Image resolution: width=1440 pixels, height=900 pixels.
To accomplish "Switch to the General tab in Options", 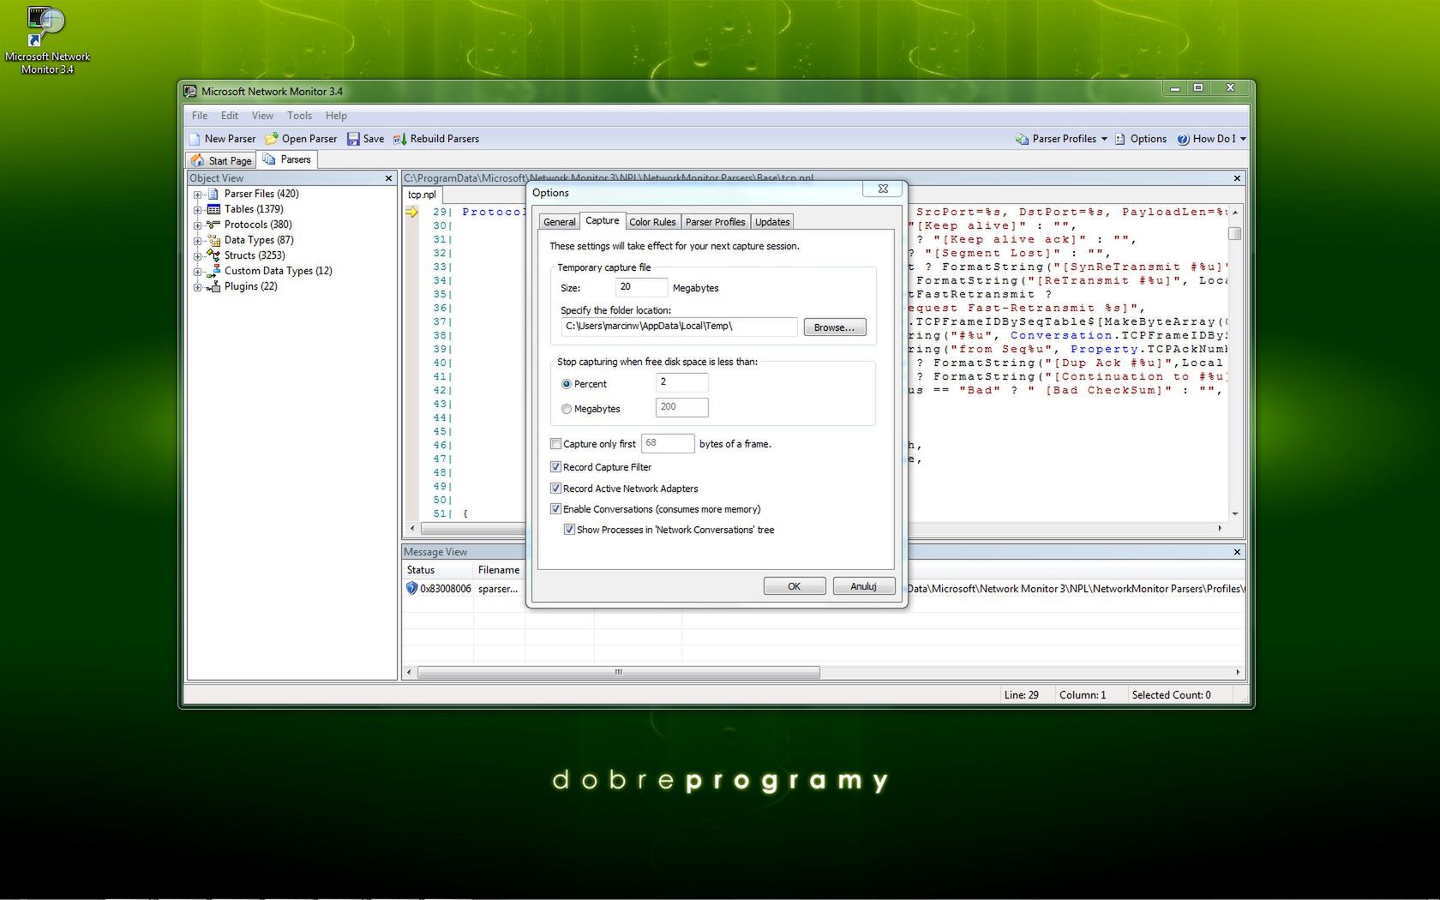I will tap(560, 222).
